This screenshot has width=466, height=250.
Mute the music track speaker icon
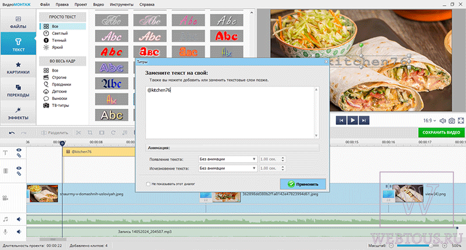(x=19, y=219)
